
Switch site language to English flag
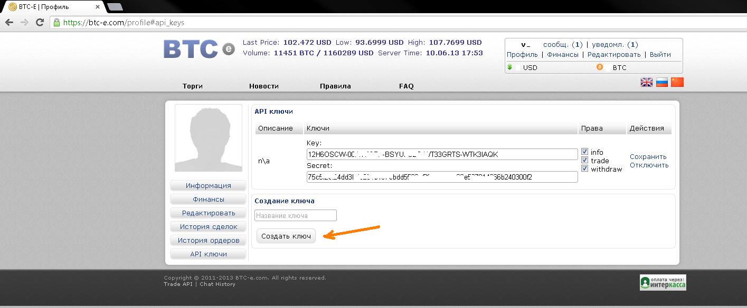click(x=647, y=82)
